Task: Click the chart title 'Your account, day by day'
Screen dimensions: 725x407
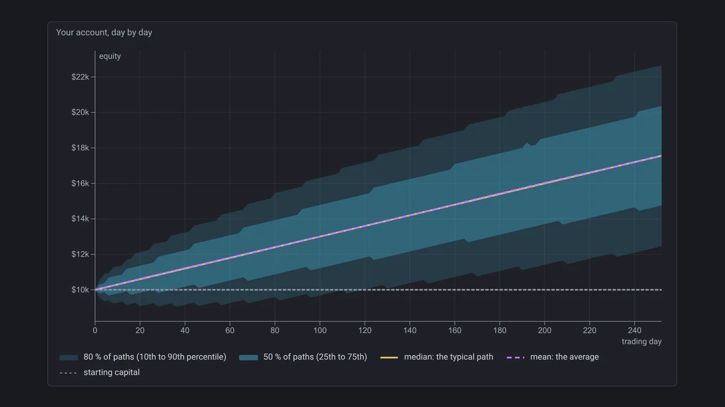Action: pos(104,32)
